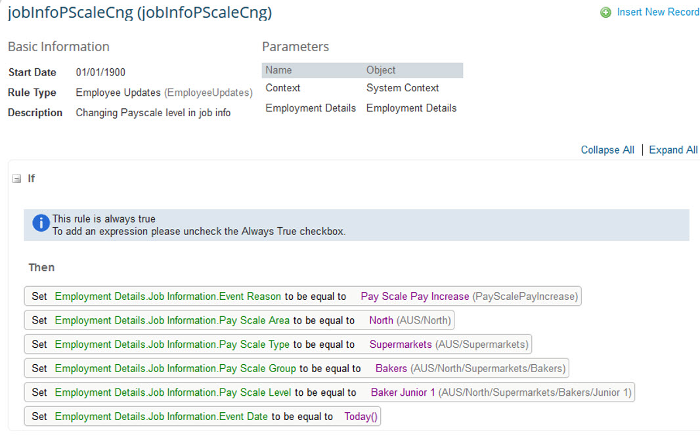Screen dimensions: 700x441
Task: Click the Name column header in Parameters
Action: tap(278, 70)
